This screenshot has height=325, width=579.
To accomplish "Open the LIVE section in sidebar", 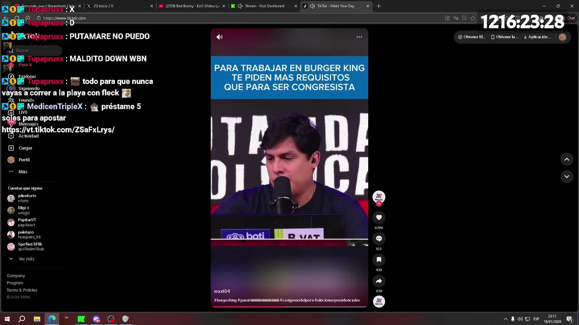I will click(x=18, y=112).
